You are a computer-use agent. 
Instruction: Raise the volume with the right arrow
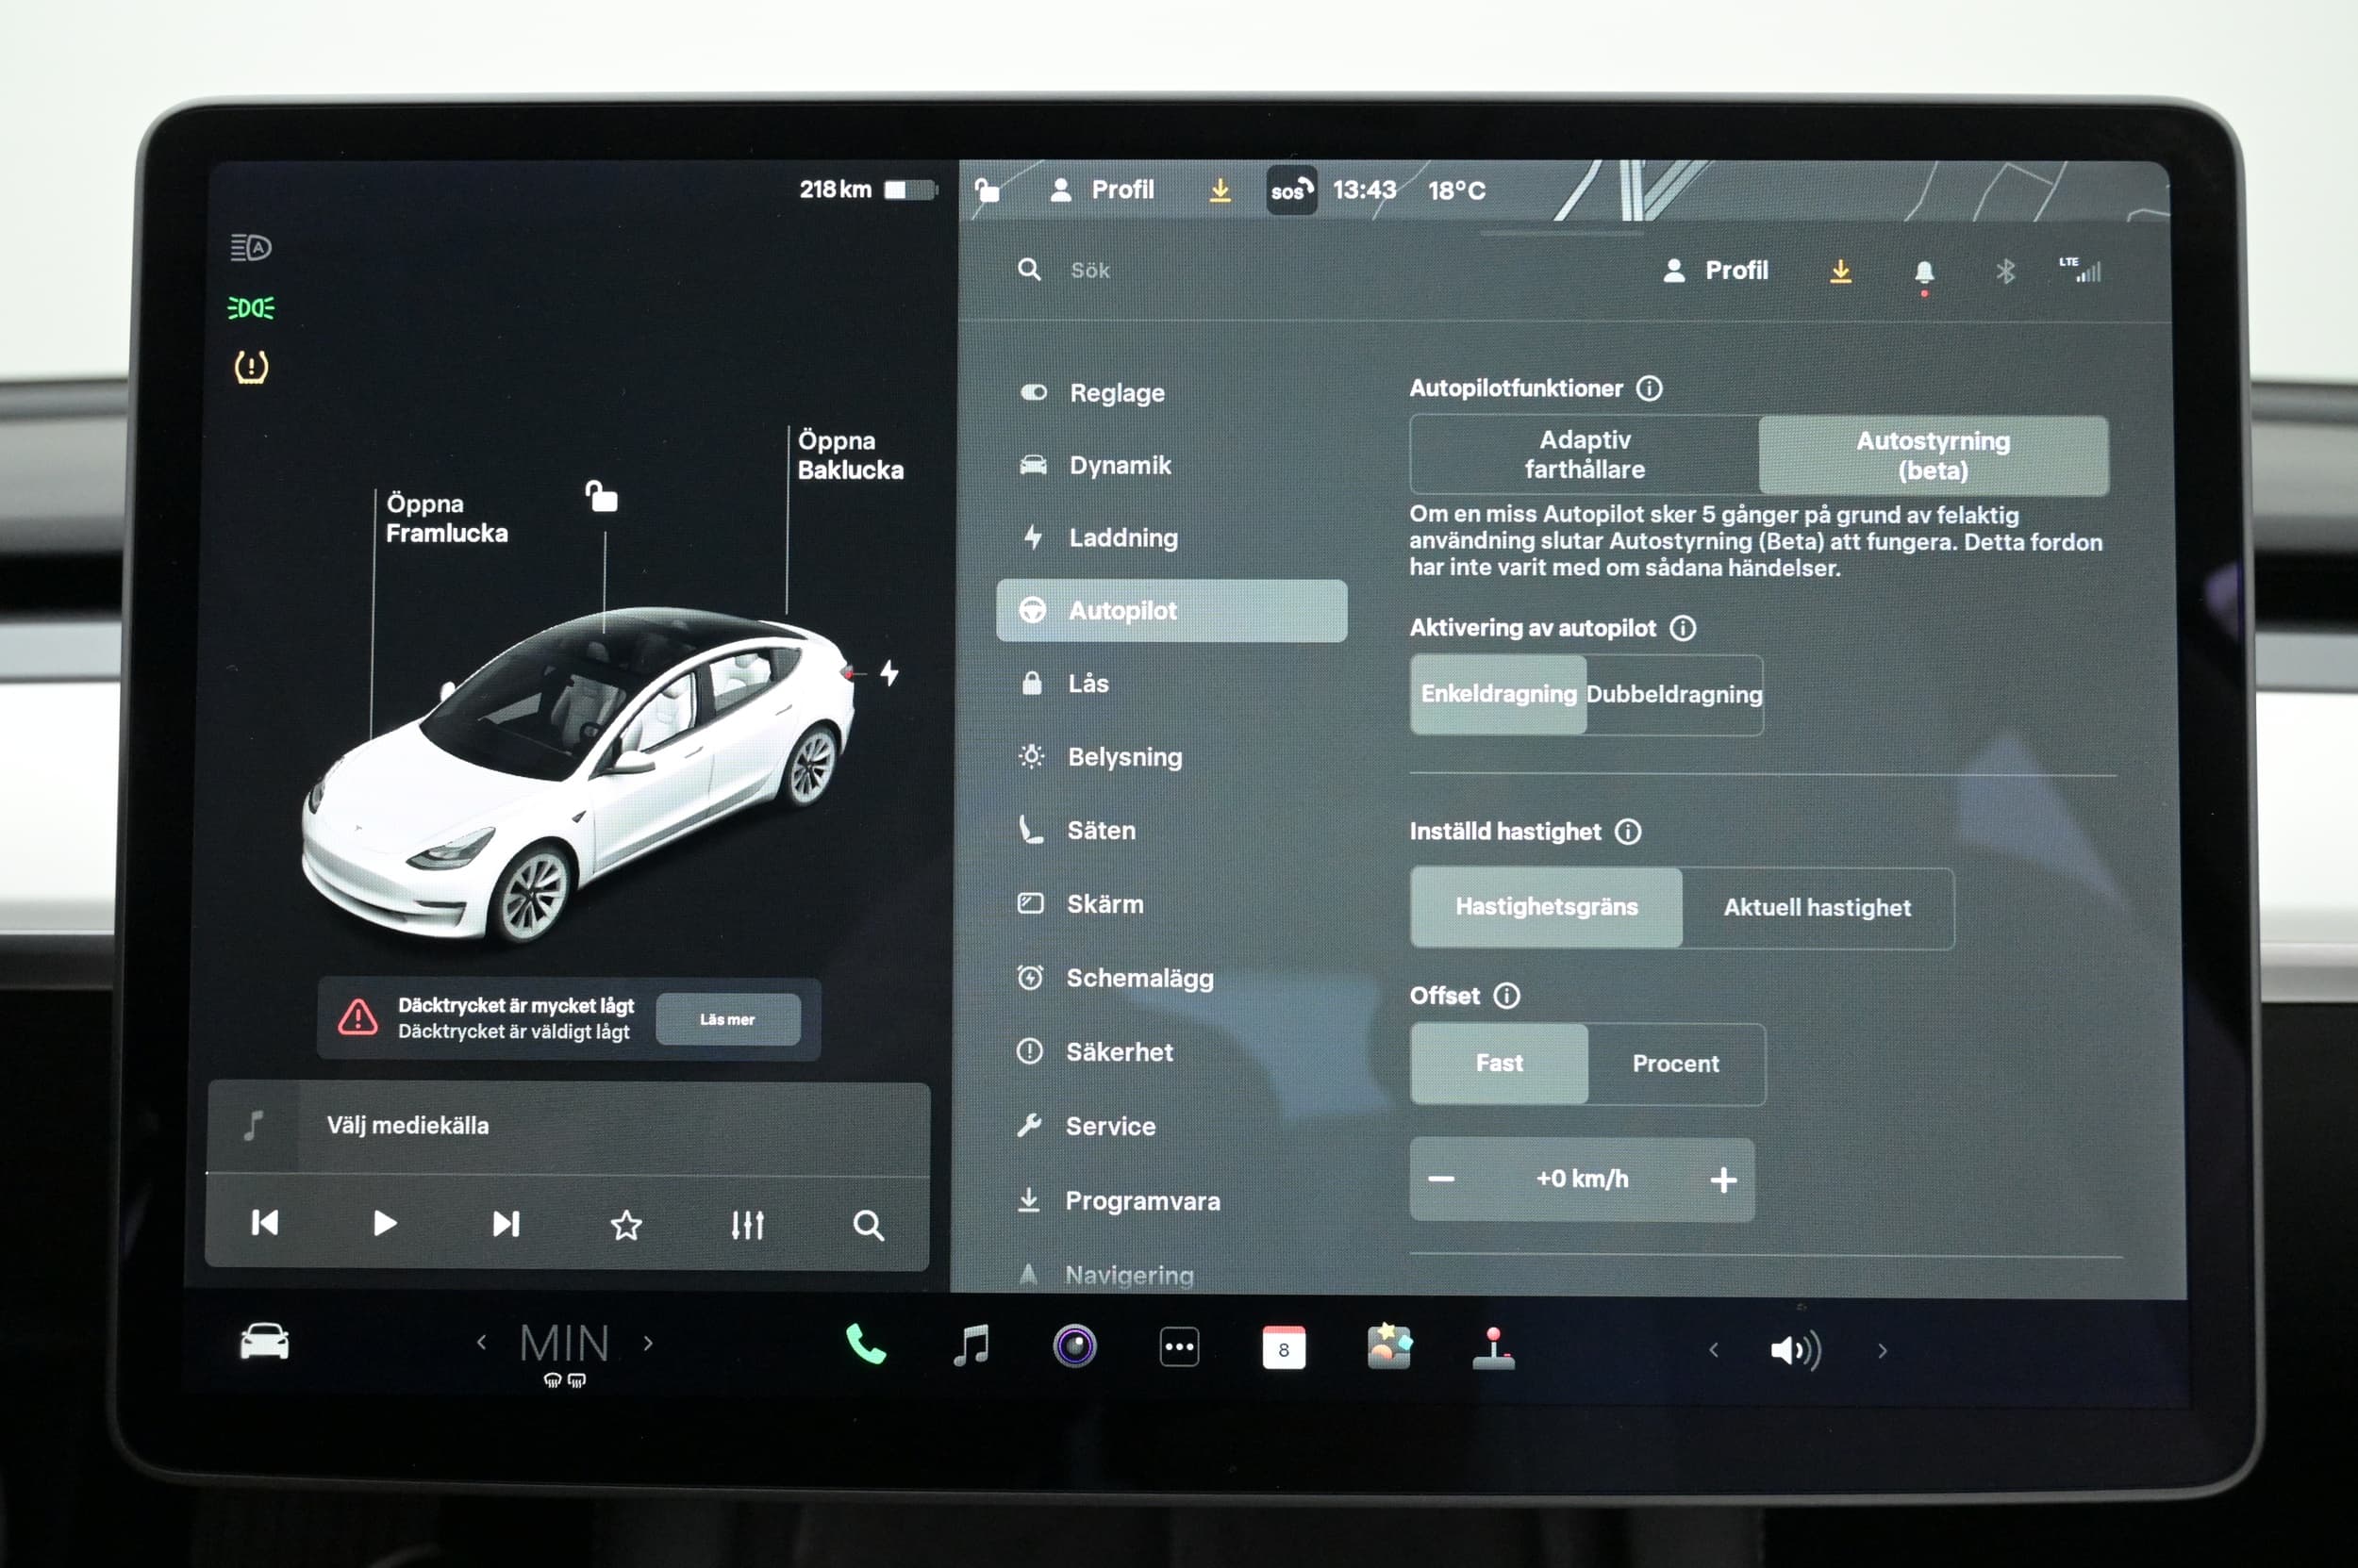pyautogui.click(x=1883, y=1352)
